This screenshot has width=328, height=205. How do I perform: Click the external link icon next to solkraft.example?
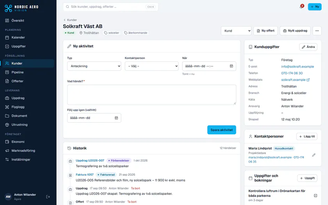pyautogui.click(x=308, y=80)
